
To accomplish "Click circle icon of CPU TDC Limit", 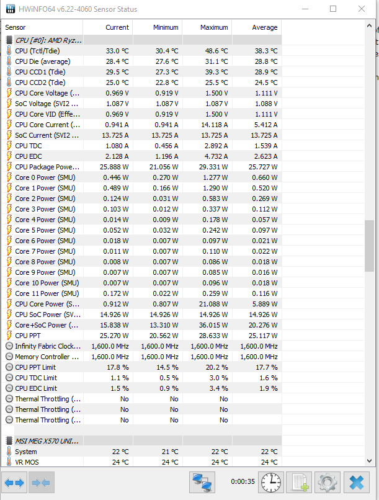I will [x=9, y=378].
